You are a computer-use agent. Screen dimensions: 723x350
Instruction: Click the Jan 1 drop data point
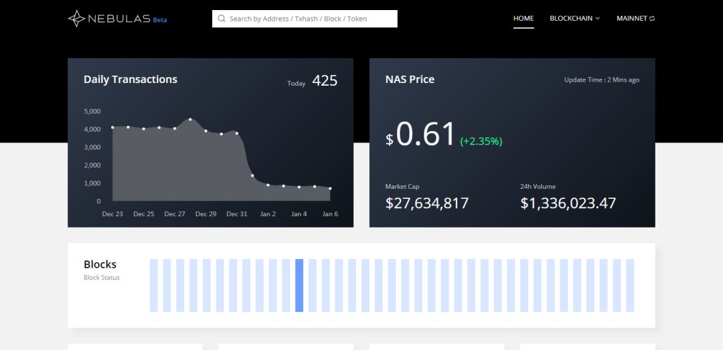click(x=252, y=176)
